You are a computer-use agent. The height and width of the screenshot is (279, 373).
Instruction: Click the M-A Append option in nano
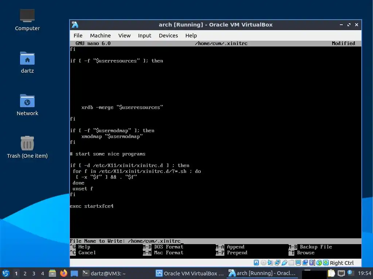pos(230,247)
